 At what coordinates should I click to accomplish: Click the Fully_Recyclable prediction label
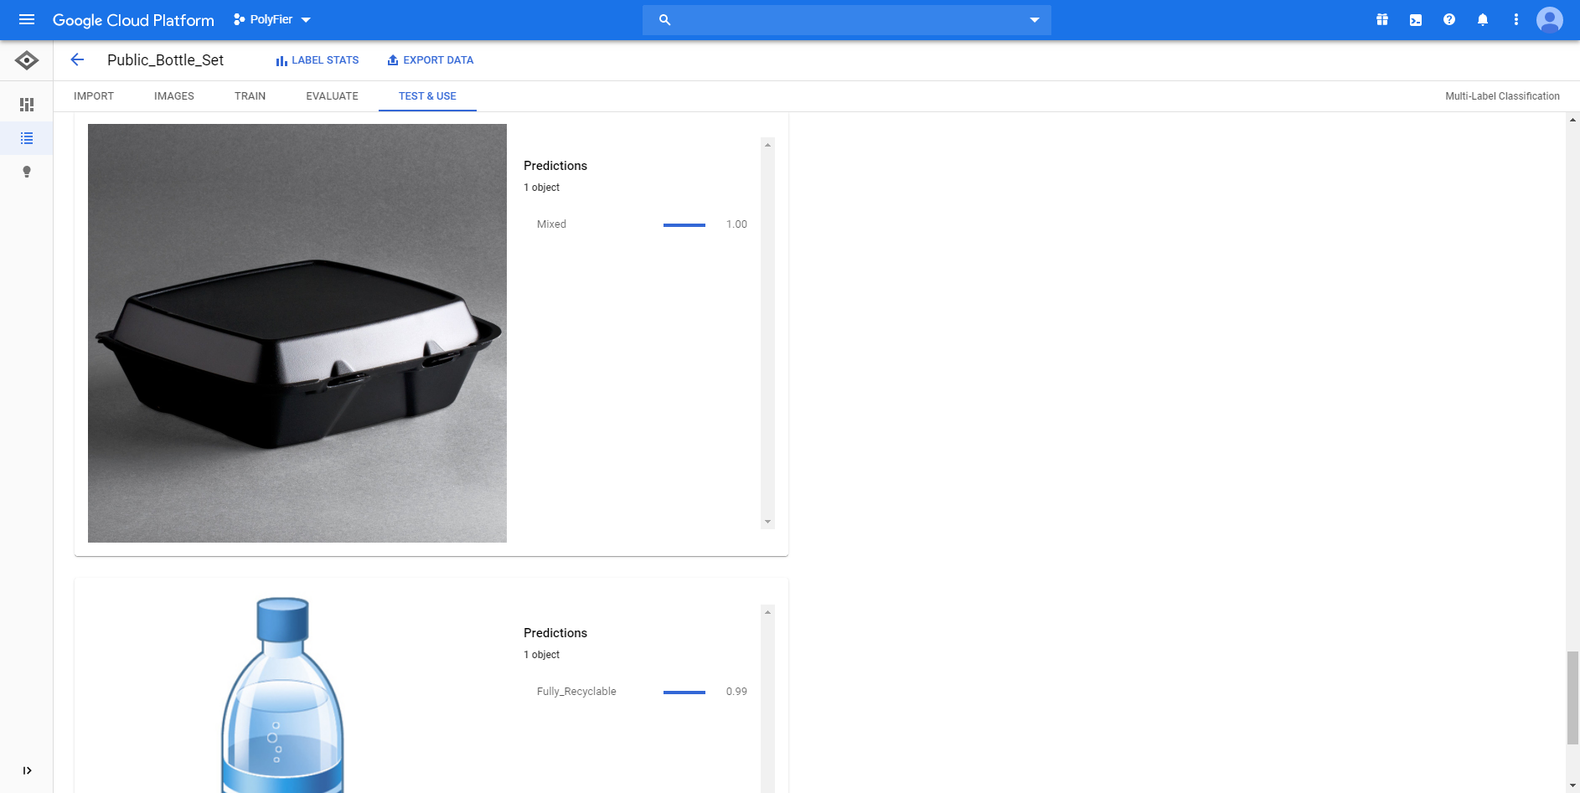coord(576,692)
